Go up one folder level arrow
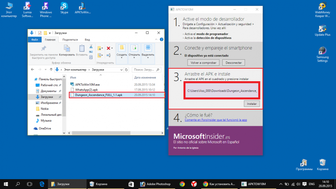This screenshot has height=189, width=336. 51,70
